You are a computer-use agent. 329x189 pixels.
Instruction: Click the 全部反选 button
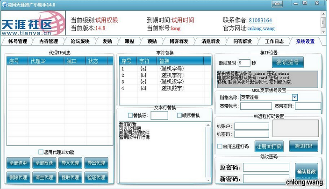click(x=44, y=163)
